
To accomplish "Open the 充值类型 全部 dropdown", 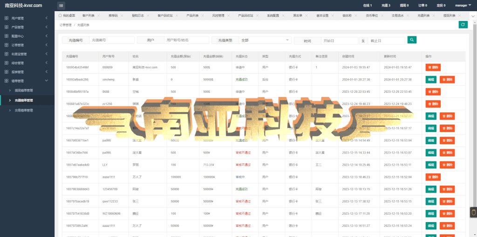I will [265, 40].
